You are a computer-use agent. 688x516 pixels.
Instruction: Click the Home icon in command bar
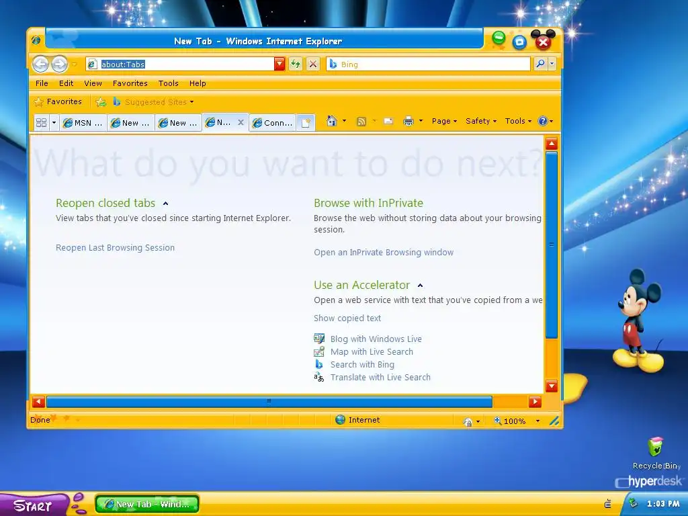coord(332,121)
